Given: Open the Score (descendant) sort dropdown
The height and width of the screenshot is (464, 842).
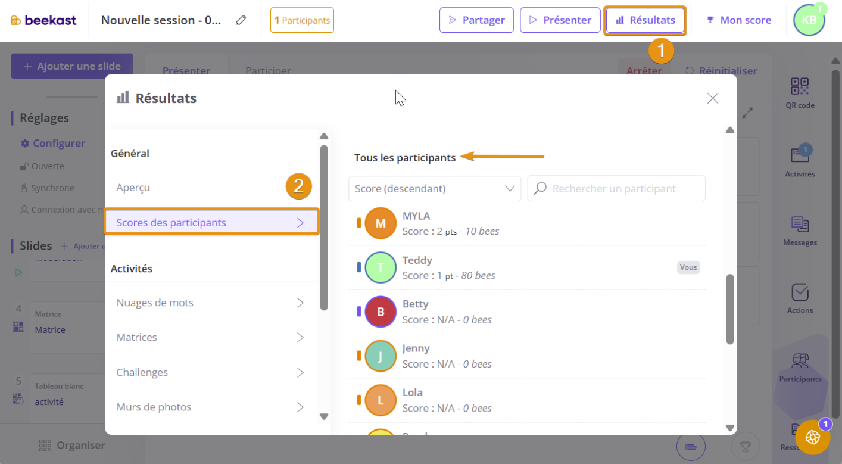Looking at the screenshot, I should (x=434, y=188).
